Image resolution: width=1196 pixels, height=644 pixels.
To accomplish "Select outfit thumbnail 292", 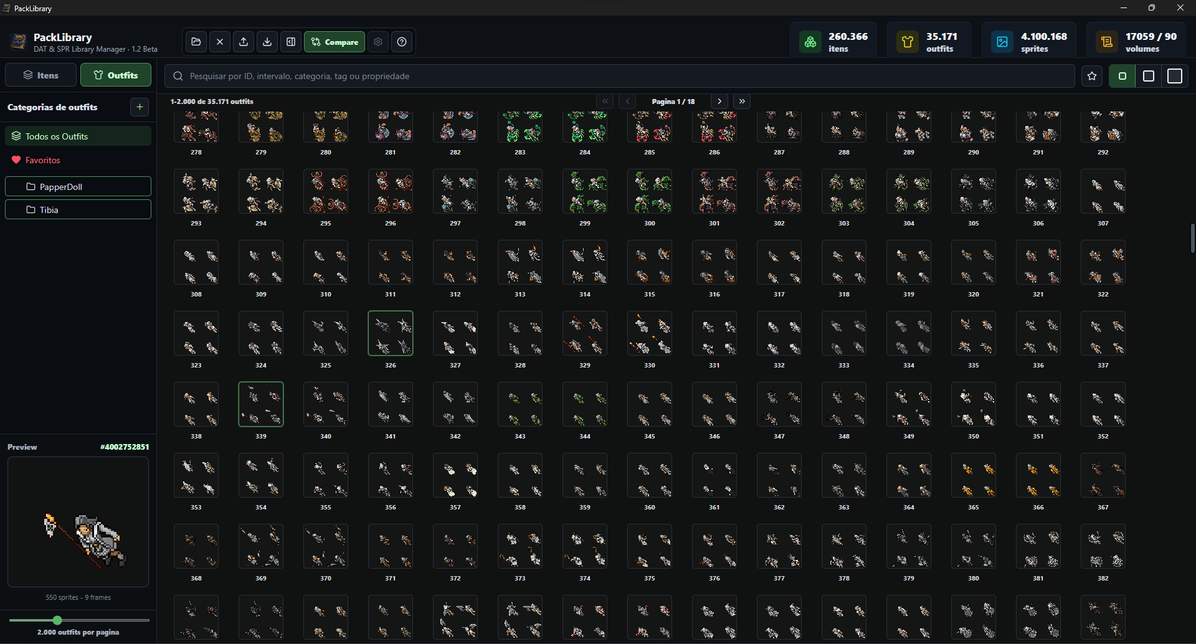I will pos(1103,128).
